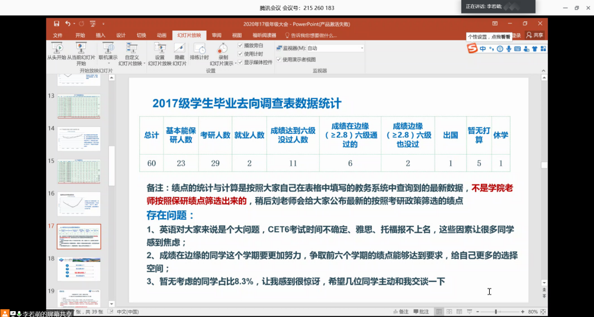Switch to reading view in status bar
This screenshot has width=594, height=317.
pyautogui.click(x=460, y=312)
